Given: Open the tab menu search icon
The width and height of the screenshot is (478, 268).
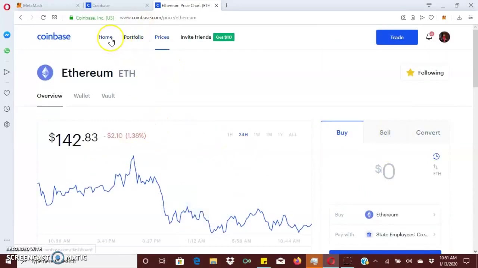Looking at the screenshot, I should pyautogui.click(x=429, y=5).
